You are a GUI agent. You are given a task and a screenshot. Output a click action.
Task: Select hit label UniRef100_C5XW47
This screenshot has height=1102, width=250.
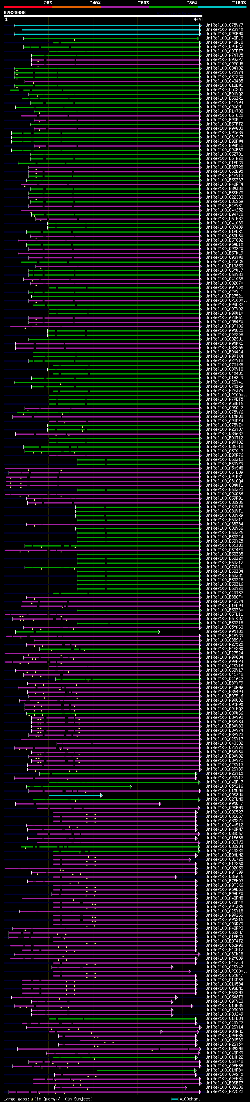[x=224, y=975]
